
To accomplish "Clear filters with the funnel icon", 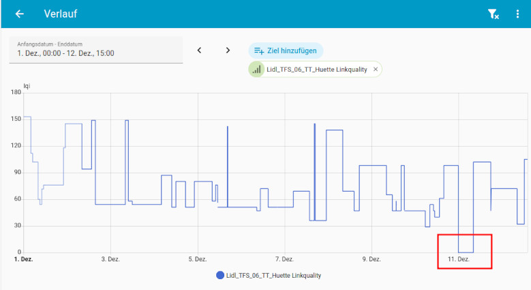I will tap(493, 14).
